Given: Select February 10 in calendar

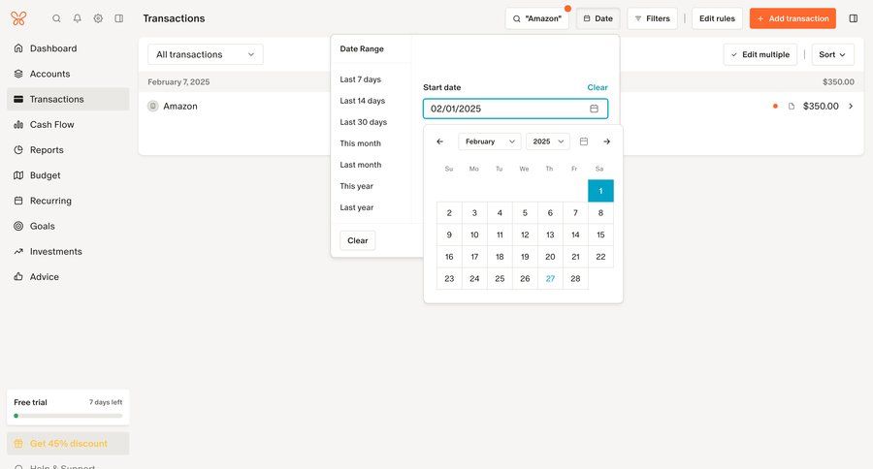Looking at the screenshot, I should click(474, 234).
